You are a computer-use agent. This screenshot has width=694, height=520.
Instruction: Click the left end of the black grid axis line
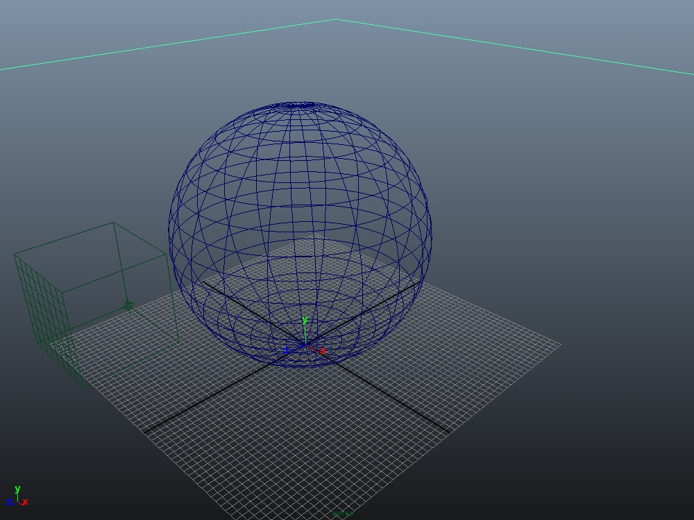pos(144,432)
